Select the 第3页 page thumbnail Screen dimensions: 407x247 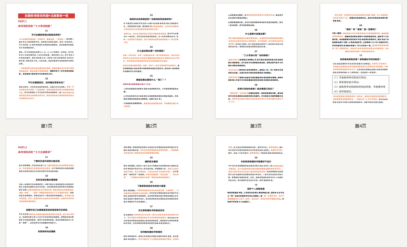256,61
